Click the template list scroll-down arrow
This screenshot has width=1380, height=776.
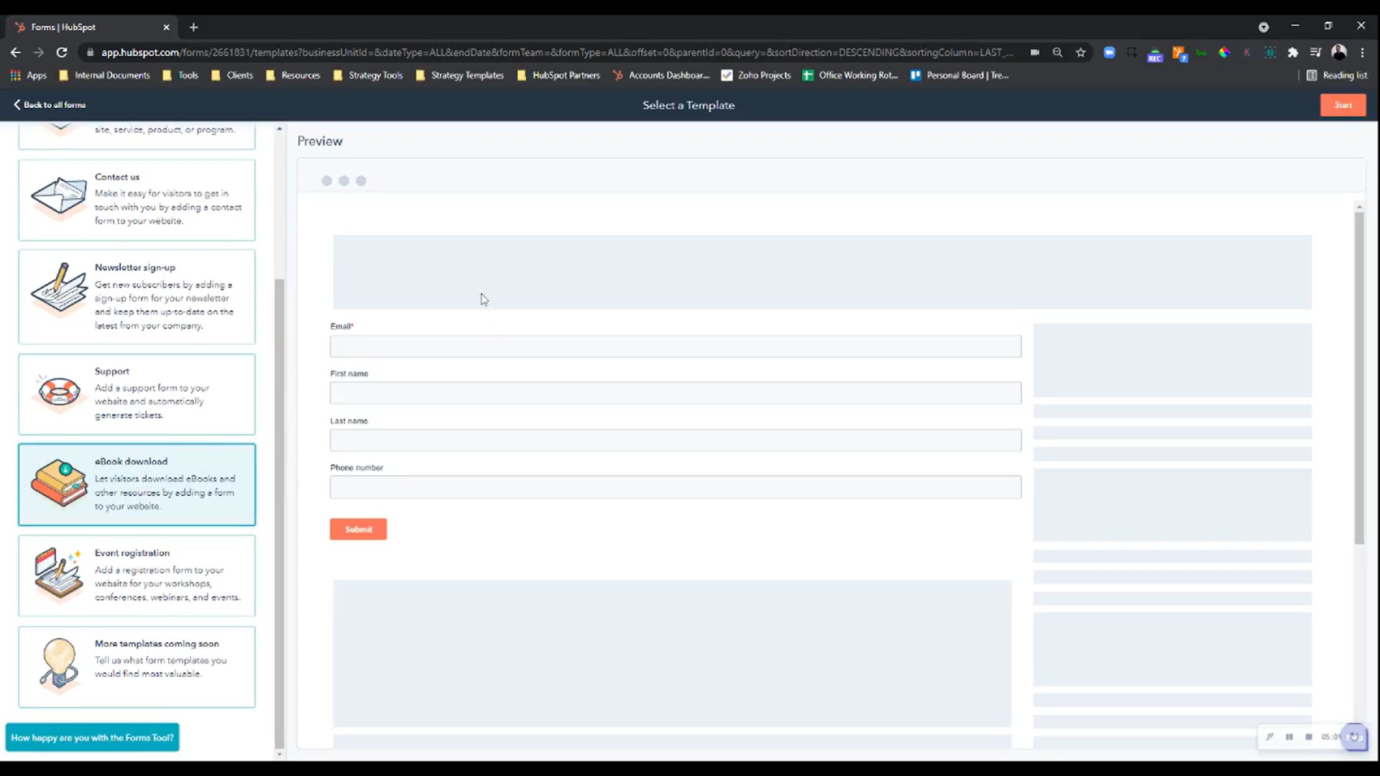pyautogui.click(x=280, y=754)
